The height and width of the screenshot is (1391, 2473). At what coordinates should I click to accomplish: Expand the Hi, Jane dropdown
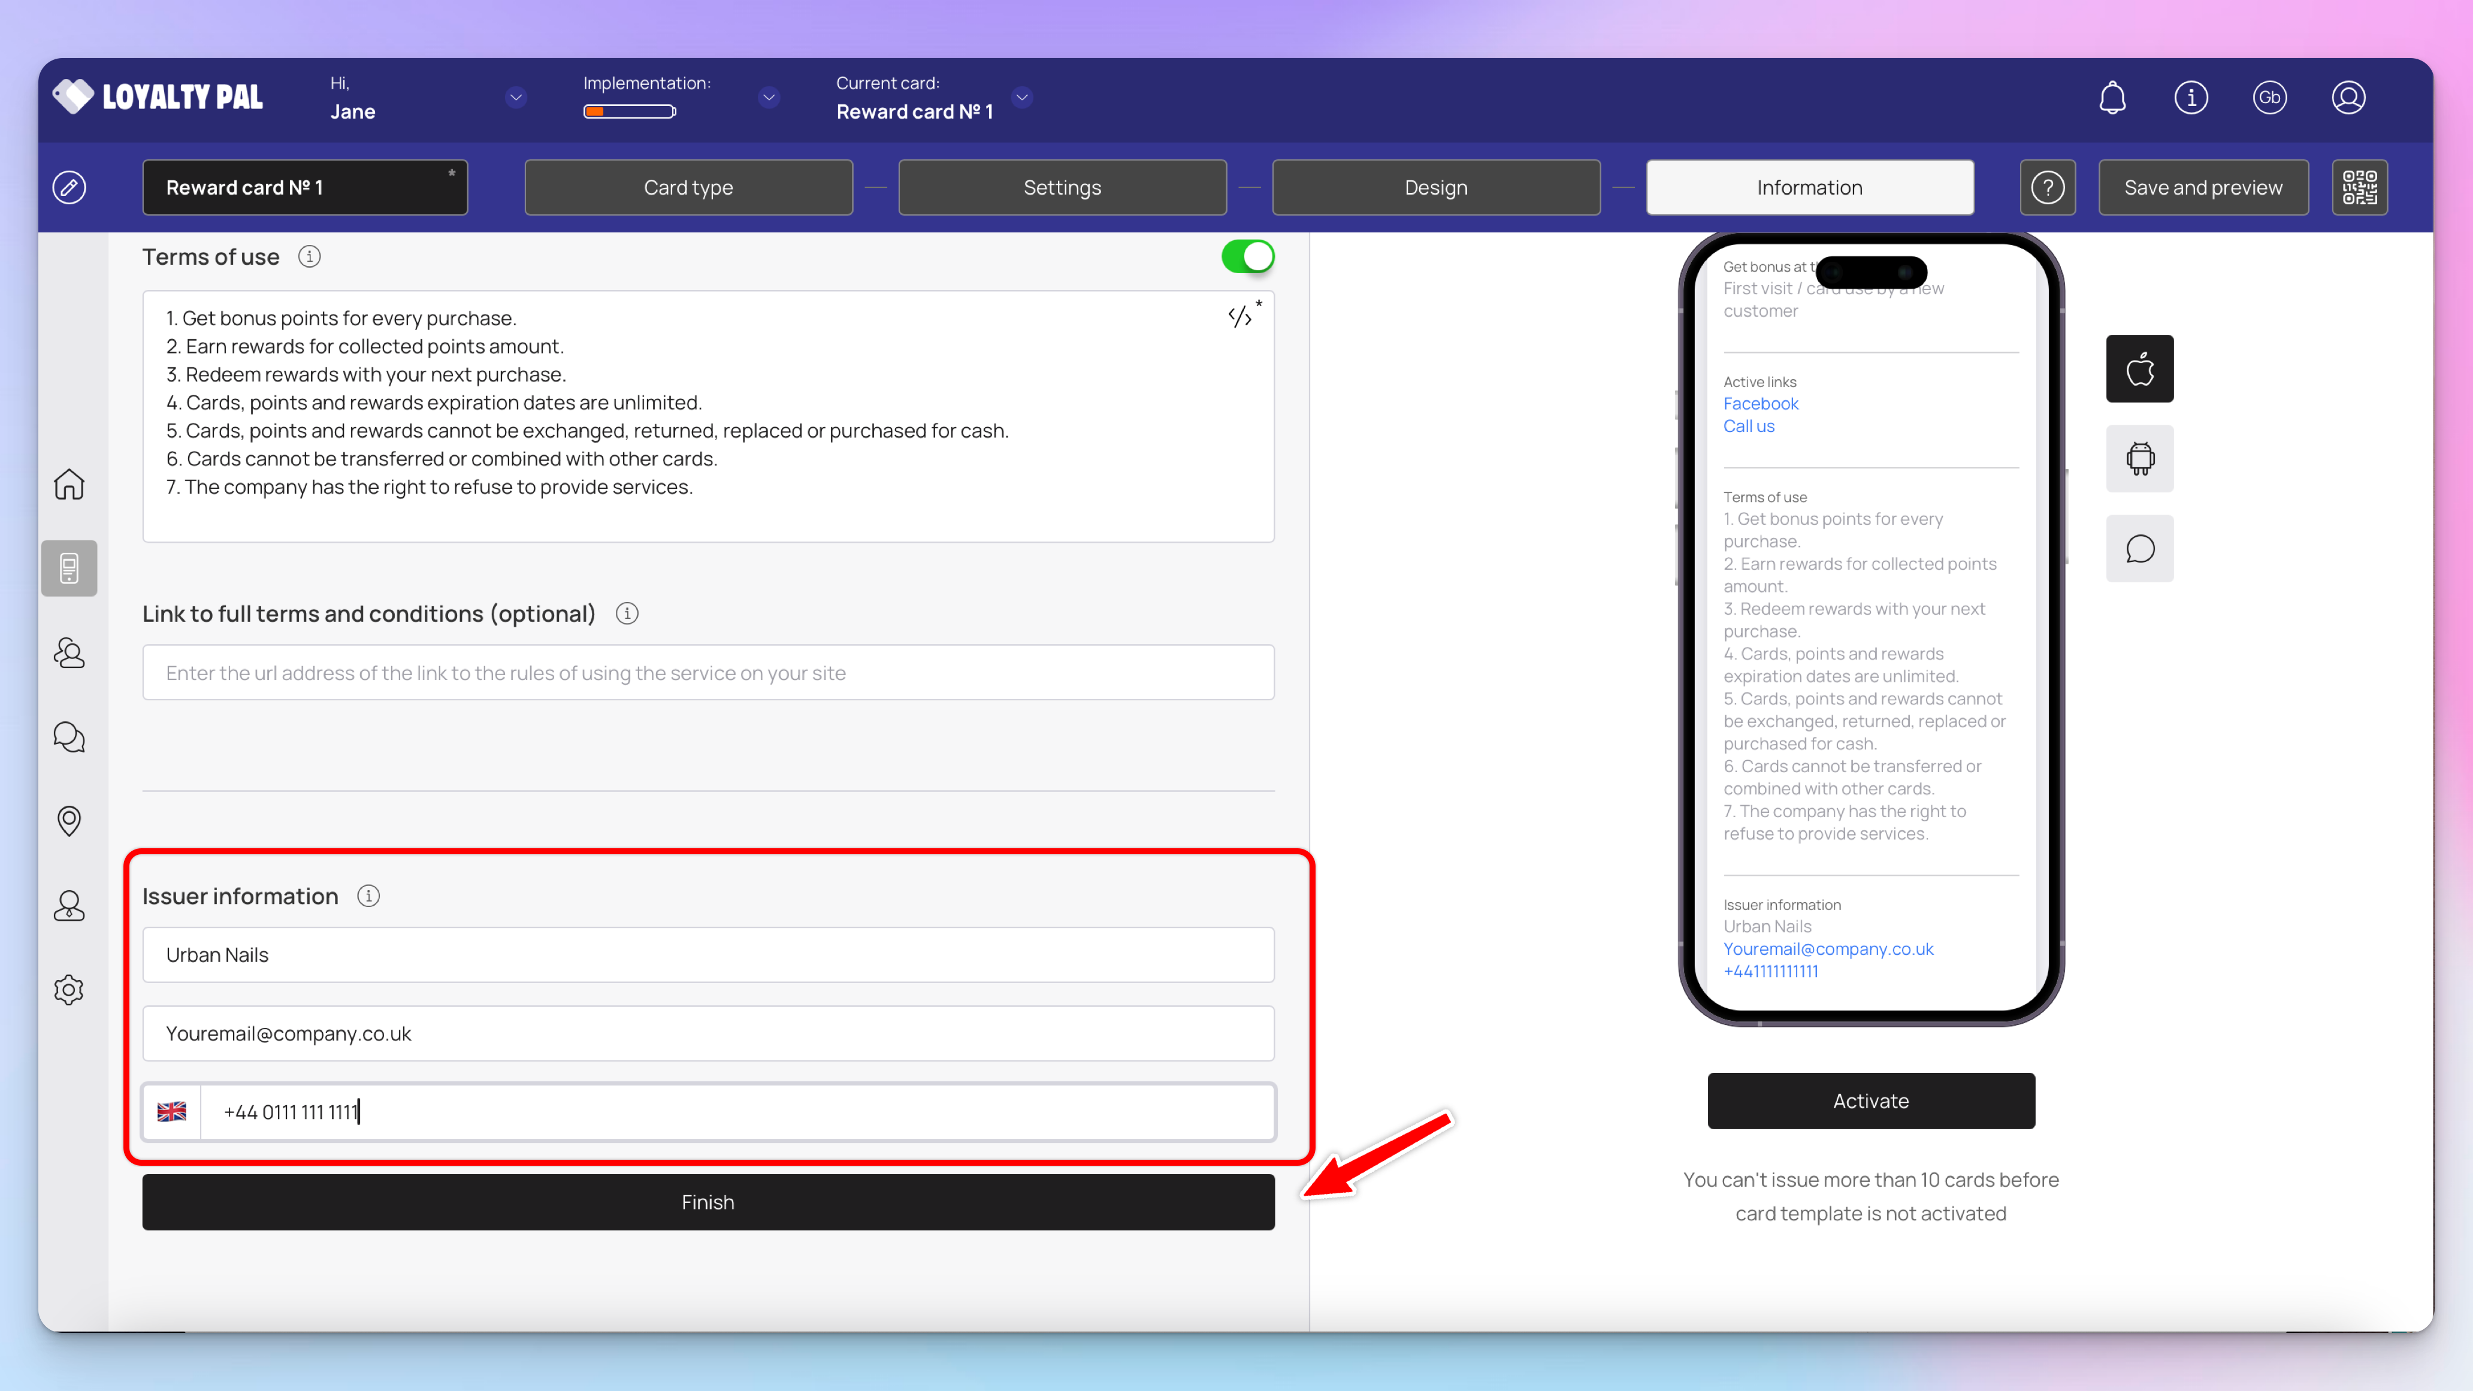[516, 97]
